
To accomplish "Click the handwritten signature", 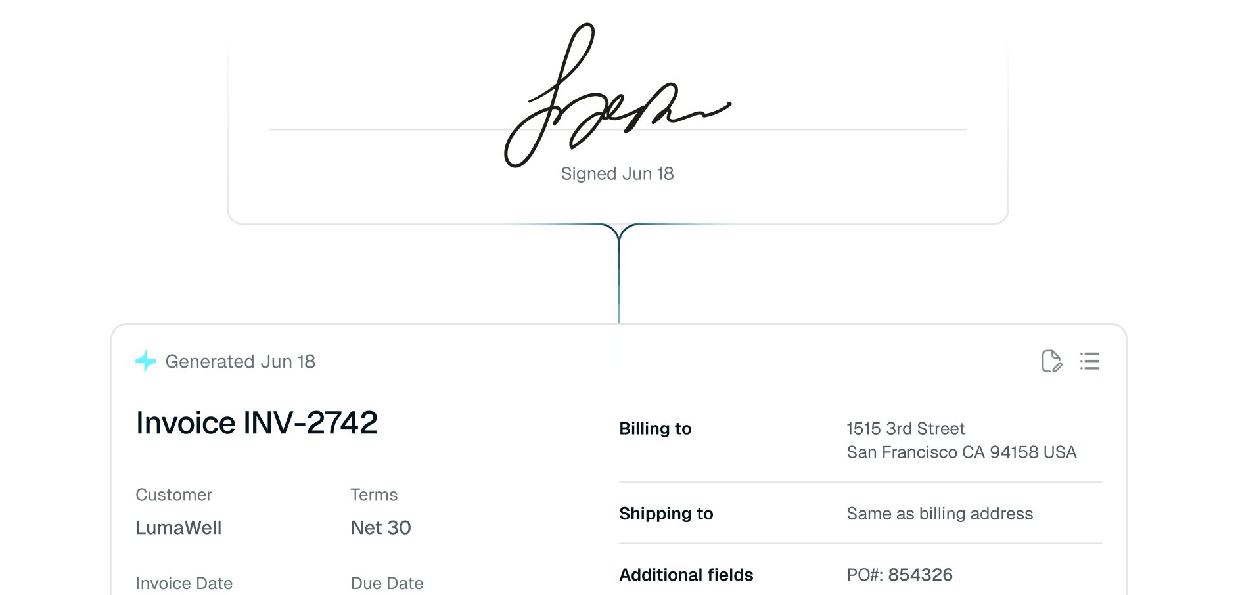I will coord(617,95).
